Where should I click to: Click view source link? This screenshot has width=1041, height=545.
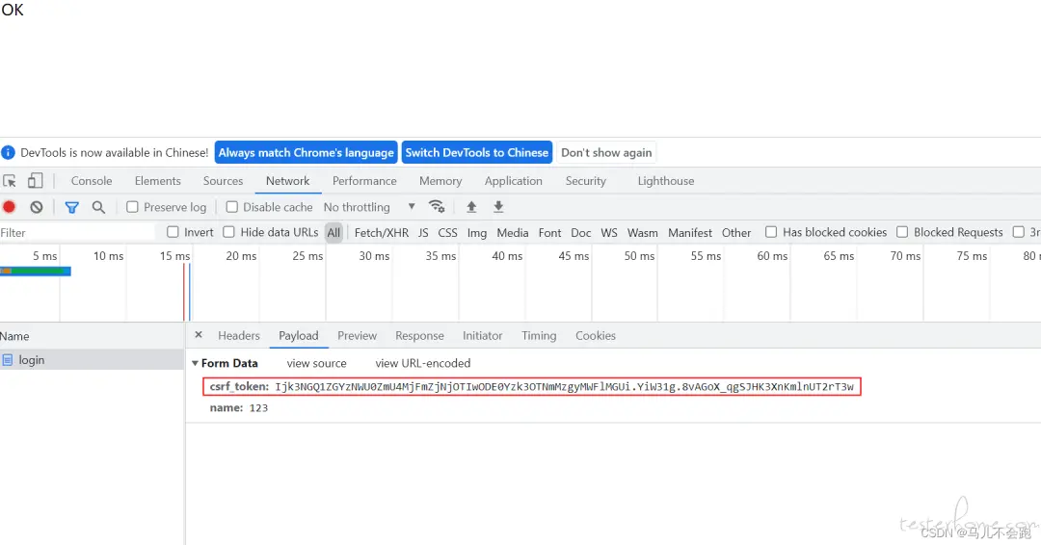click(317, 363)
